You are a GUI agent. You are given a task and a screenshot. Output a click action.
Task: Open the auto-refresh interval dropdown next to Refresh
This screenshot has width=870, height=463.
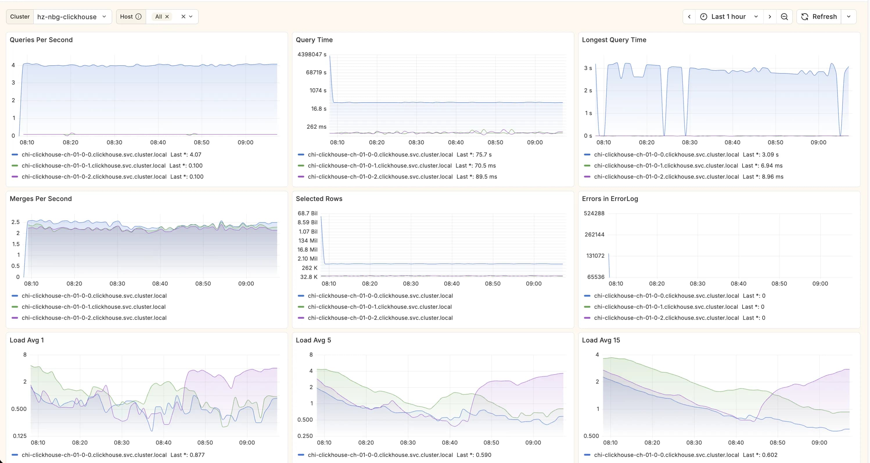click(849, 16)
